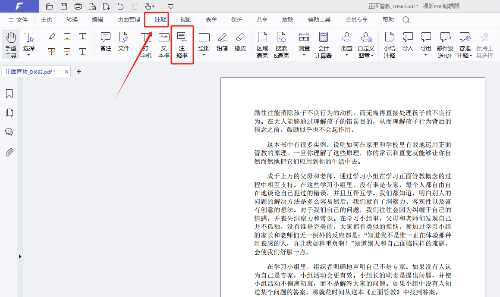Pick the 橡皮 eraser tool
500x297 pixels.
point(240,42)
